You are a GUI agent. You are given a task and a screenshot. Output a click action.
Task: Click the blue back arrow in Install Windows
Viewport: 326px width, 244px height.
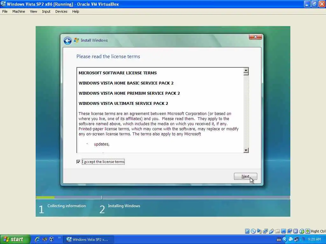[x=67, y=40]
